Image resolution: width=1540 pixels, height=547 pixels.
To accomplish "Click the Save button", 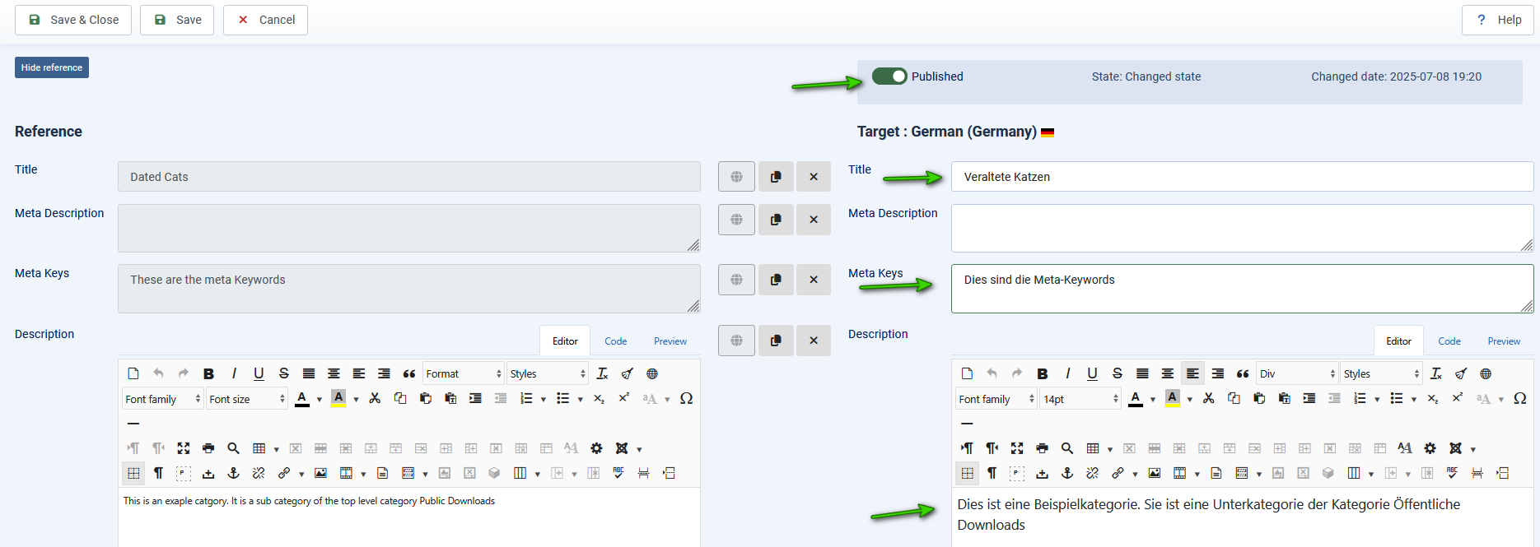I will pyautogui.click(x=177, y=20).
